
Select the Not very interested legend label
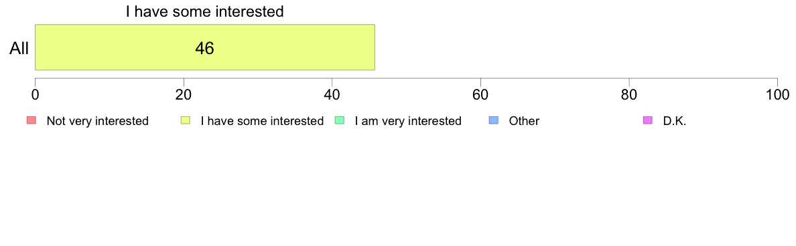click(x=97, y=121)
